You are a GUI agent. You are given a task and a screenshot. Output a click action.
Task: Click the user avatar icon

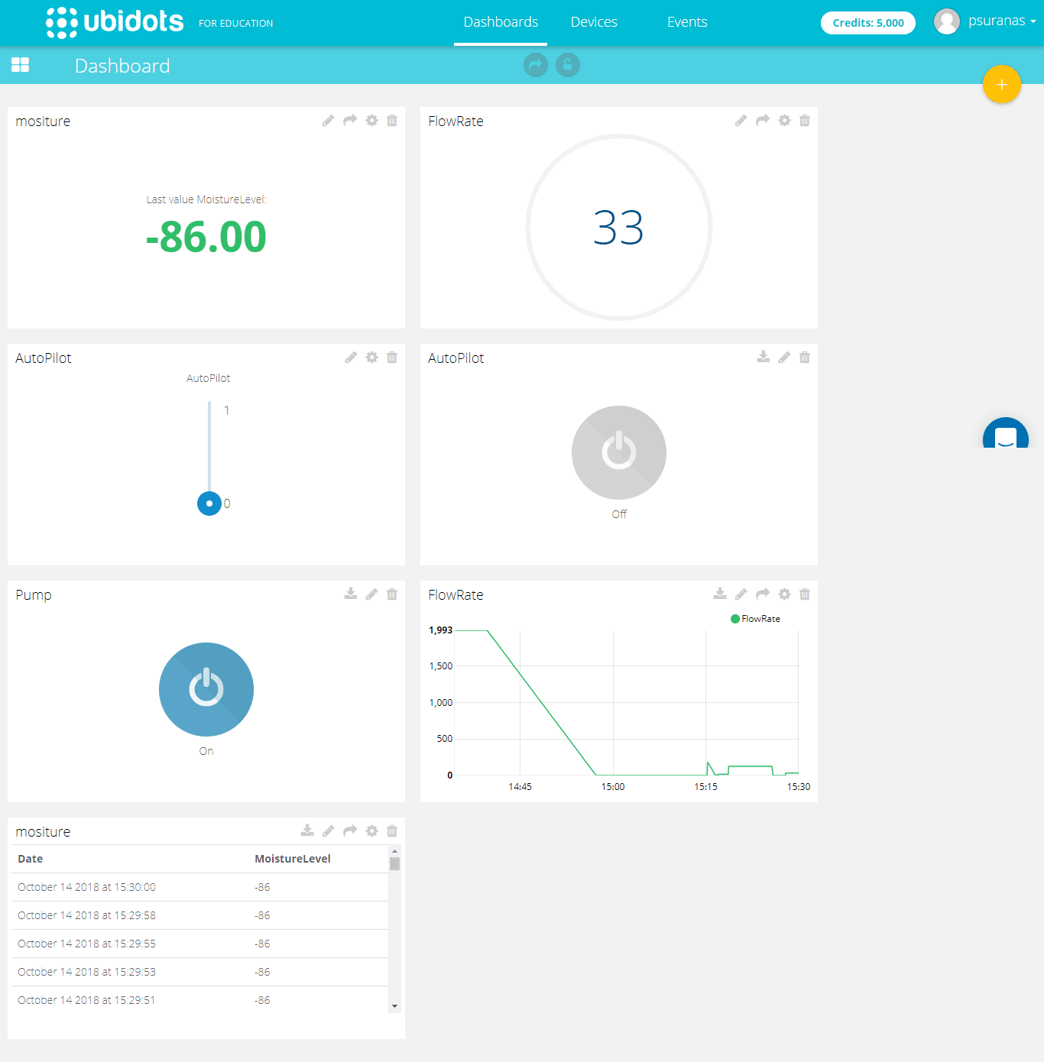[946, 21]
